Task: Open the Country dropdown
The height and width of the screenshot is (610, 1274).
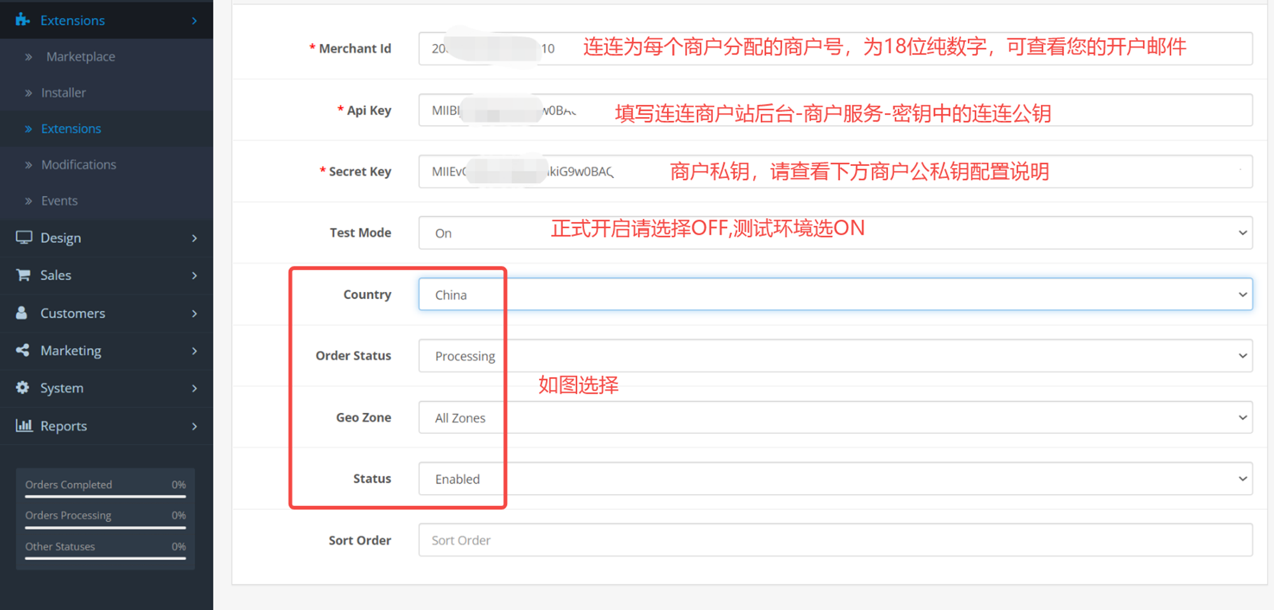Action: coord(835,295)
